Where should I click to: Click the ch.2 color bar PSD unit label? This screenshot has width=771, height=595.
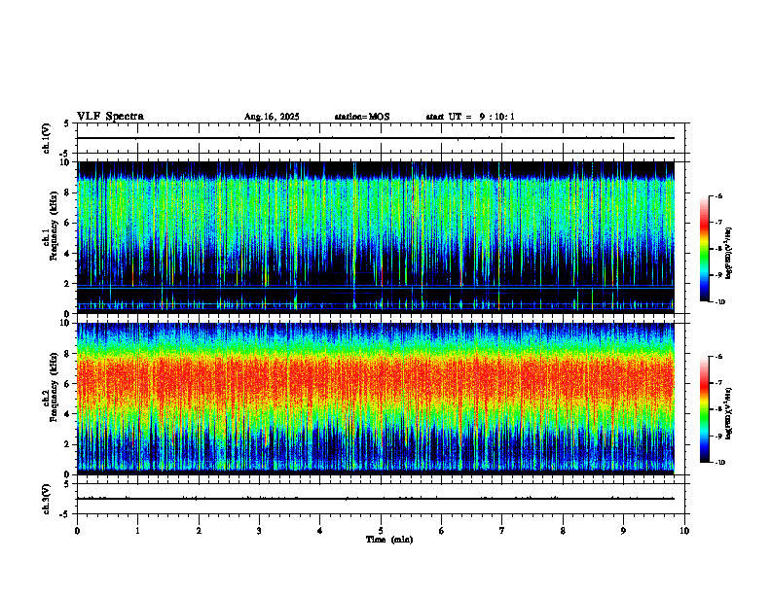pos(729,414)
